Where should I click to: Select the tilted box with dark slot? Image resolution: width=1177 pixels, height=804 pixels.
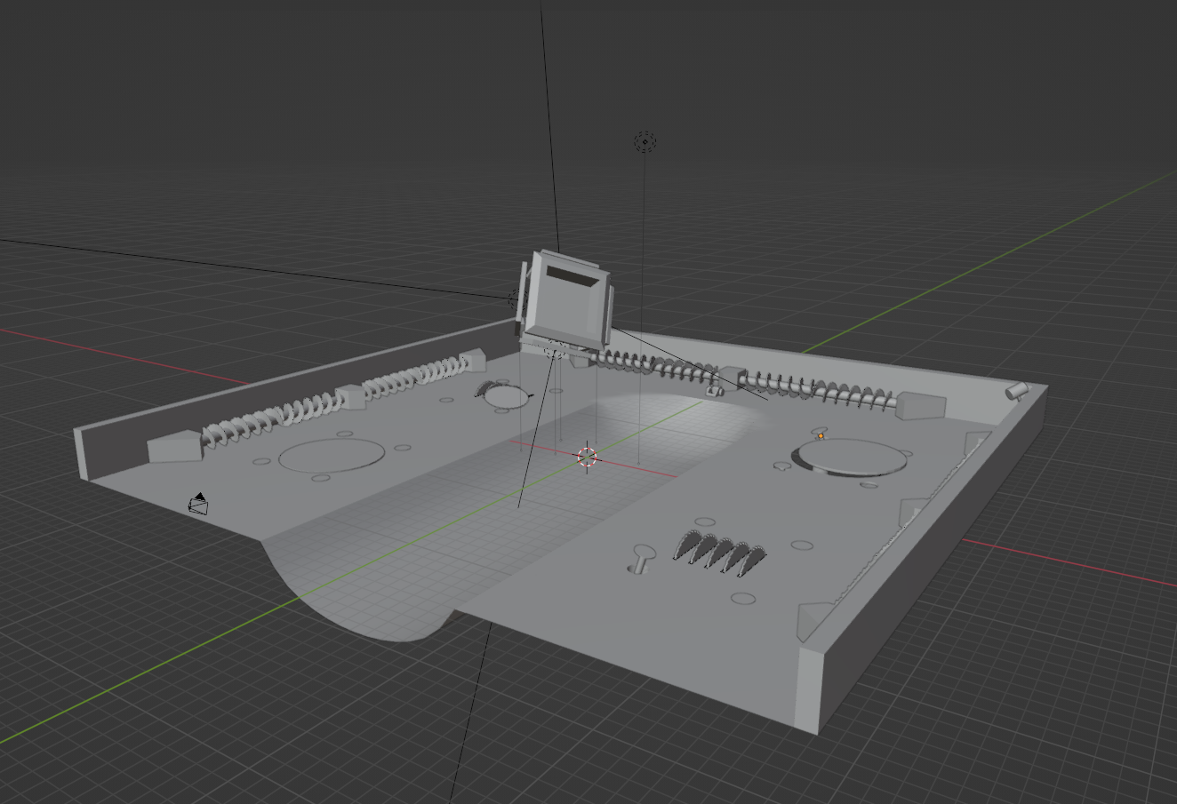[567, 300]
